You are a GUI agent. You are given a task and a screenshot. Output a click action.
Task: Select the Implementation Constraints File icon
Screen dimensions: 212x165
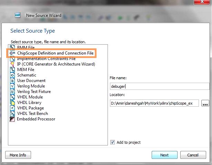pyautogui.click(x=12, y=59)
